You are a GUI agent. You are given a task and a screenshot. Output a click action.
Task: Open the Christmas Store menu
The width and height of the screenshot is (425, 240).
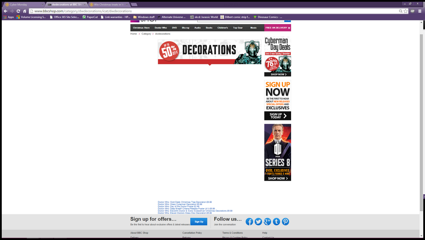[141, 28]
